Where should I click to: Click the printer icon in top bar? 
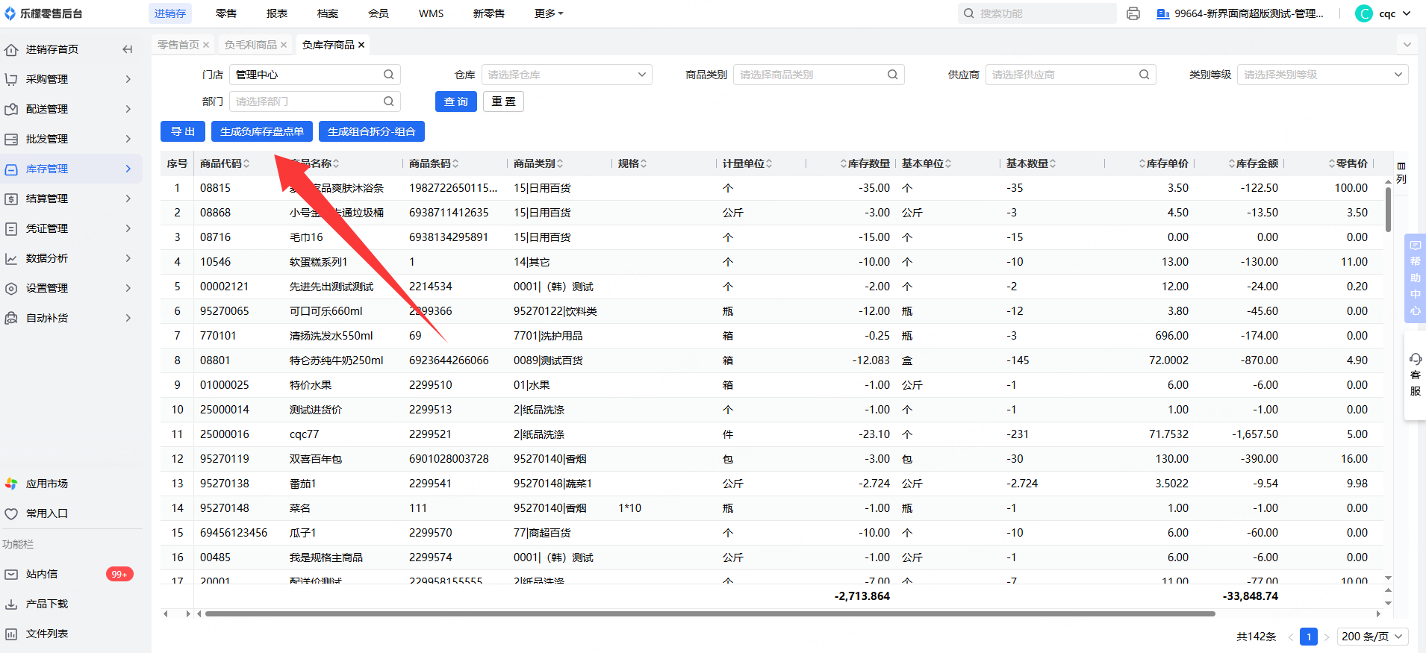1133,13
